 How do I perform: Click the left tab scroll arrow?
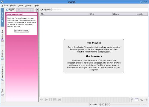(x=35, y=10)
